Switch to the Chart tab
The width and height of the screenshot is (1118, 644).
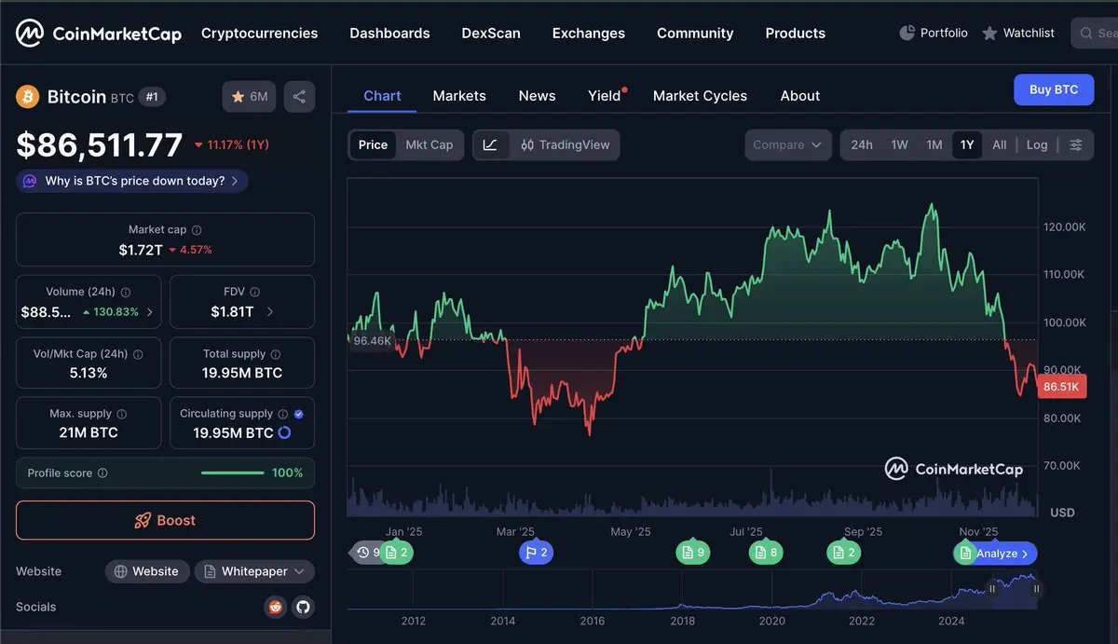[382, 96]
